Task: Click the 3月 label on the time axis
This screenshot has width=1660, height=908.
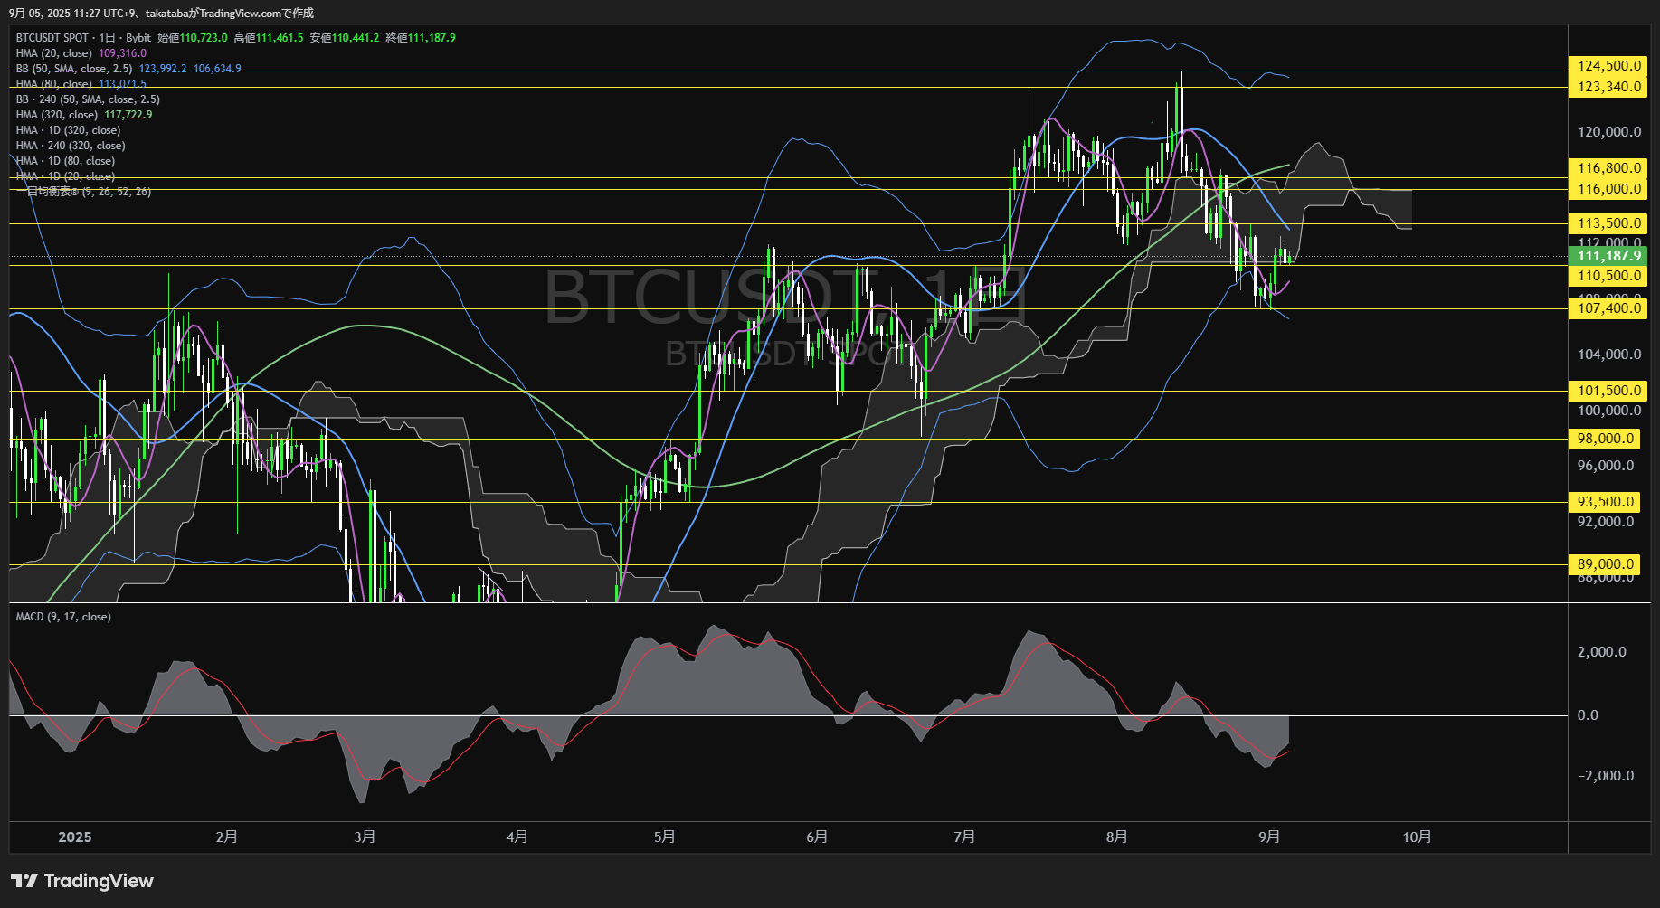Action: (x=365, y=837)
